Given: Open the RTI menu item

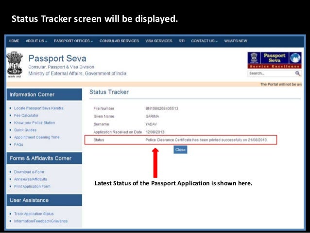Looking at the screenshot, I should pyautogui.click(x=182, y=41).
